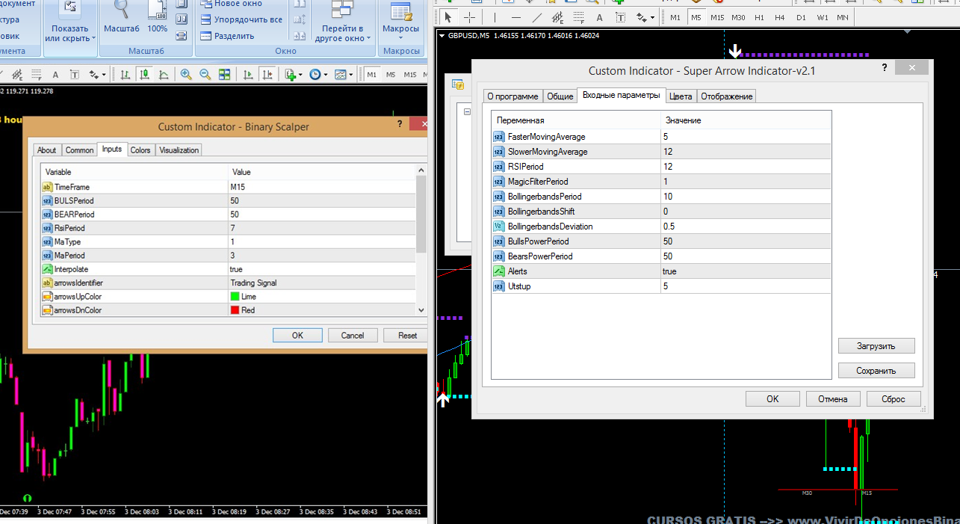Choose the text 'A' tool in right toolbar
This screenshot has height=524, width=960.
point(600,17)
